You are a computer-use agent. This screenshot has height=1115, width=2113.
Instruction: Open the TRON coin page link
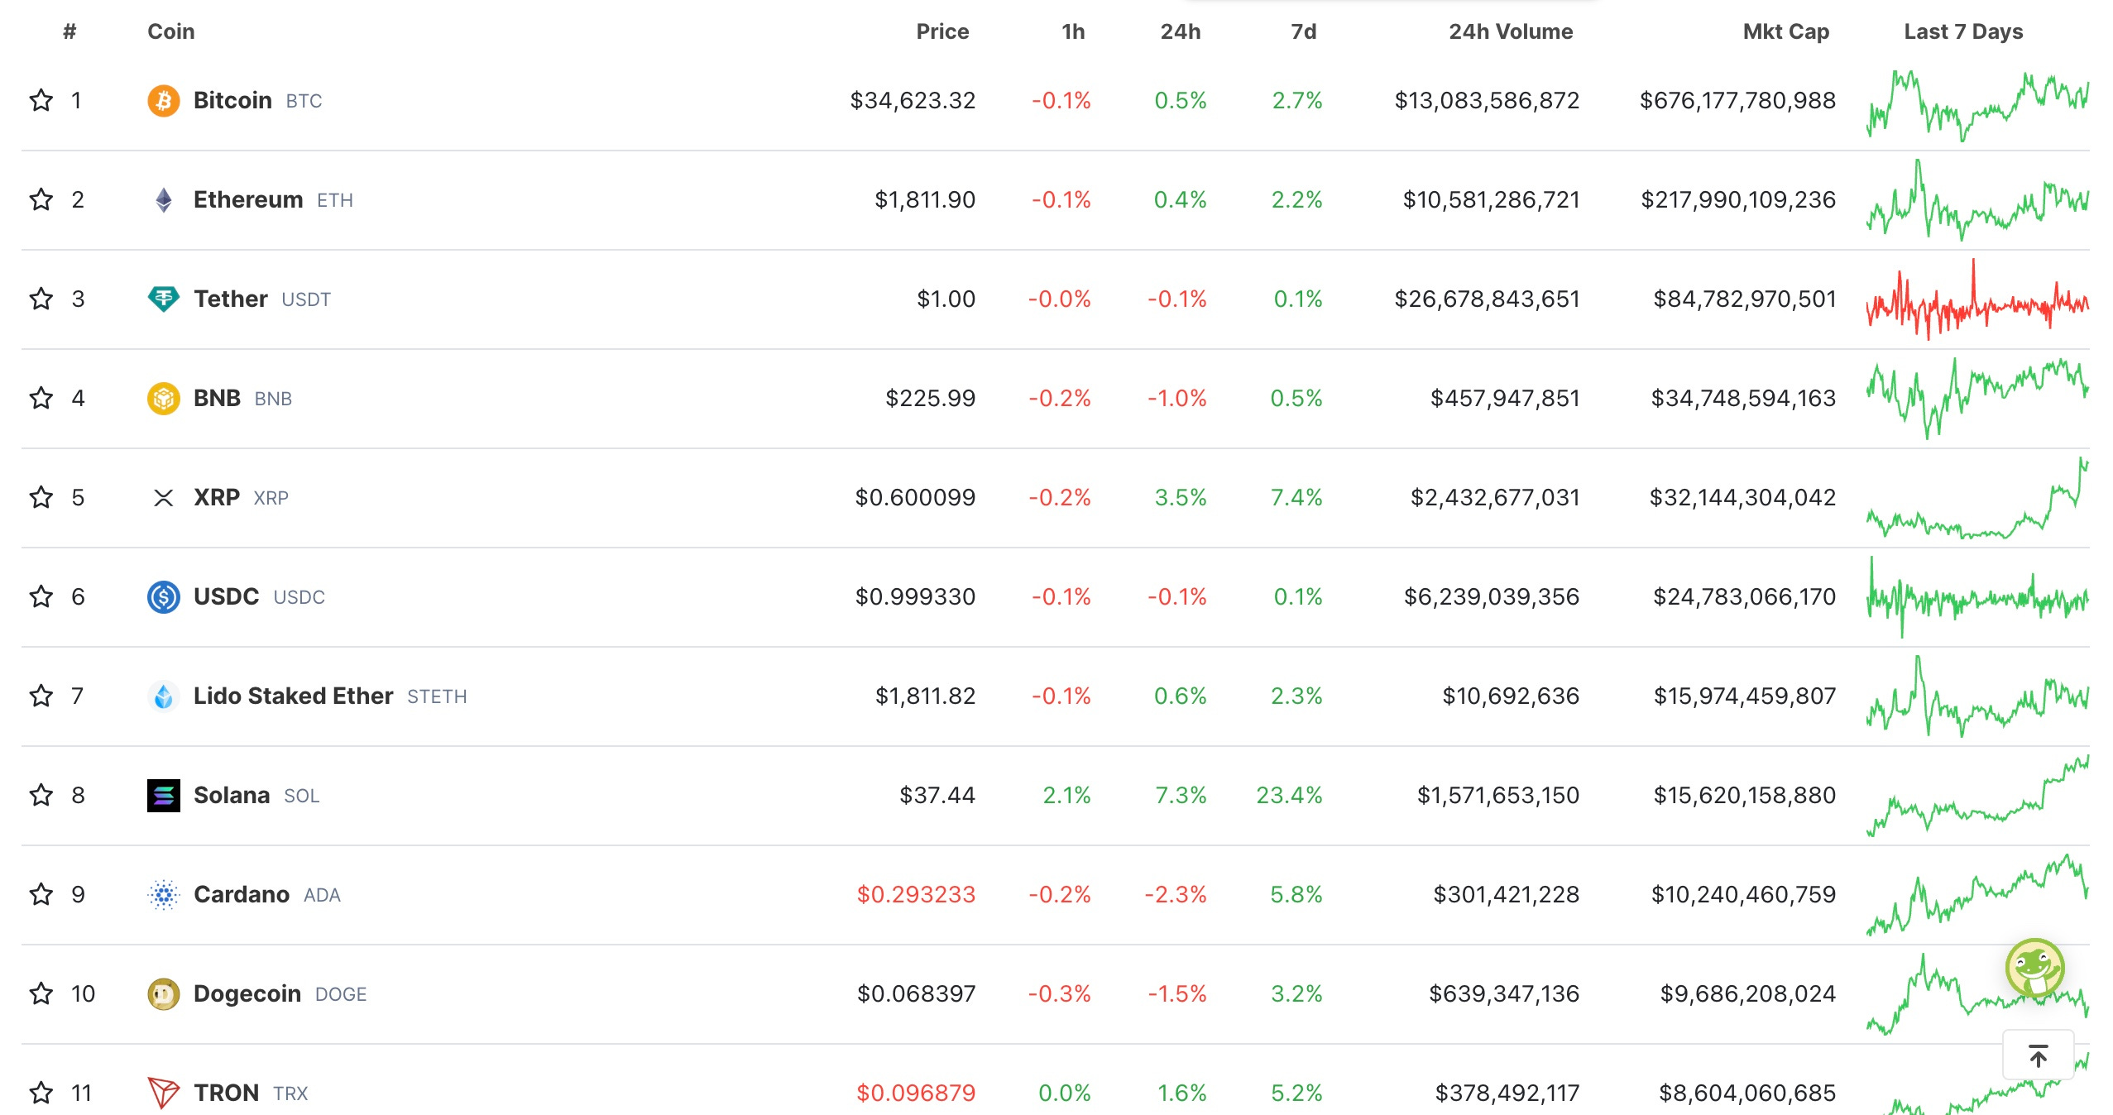click(x=251, y=1093)
